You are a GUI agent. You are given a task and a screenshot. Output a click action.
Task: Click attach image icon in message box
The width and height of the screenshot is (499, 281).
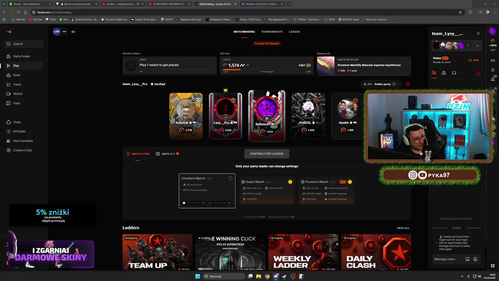coord(467,259)
